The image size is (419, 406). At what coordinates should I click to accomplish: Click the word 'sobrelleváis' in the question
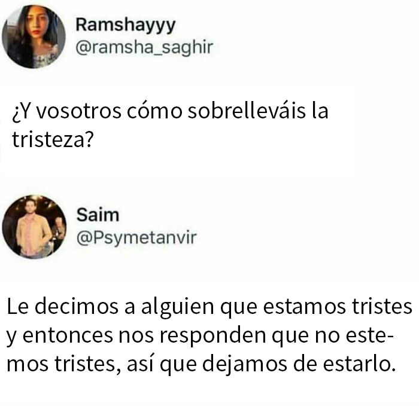tap(246, 111)
